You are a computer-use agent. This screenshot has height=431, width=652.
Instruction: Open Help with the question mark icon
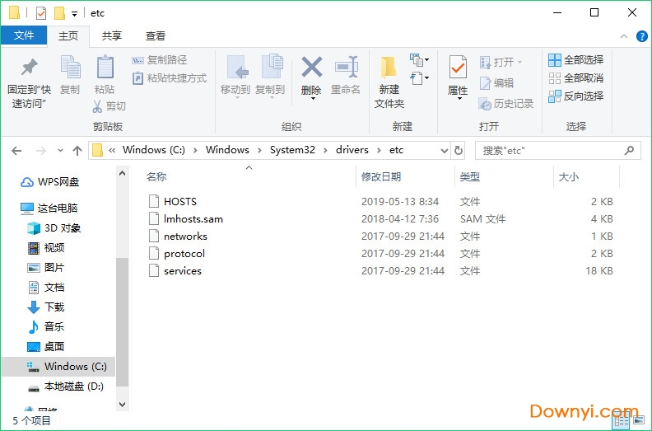[x=641, y=36]
